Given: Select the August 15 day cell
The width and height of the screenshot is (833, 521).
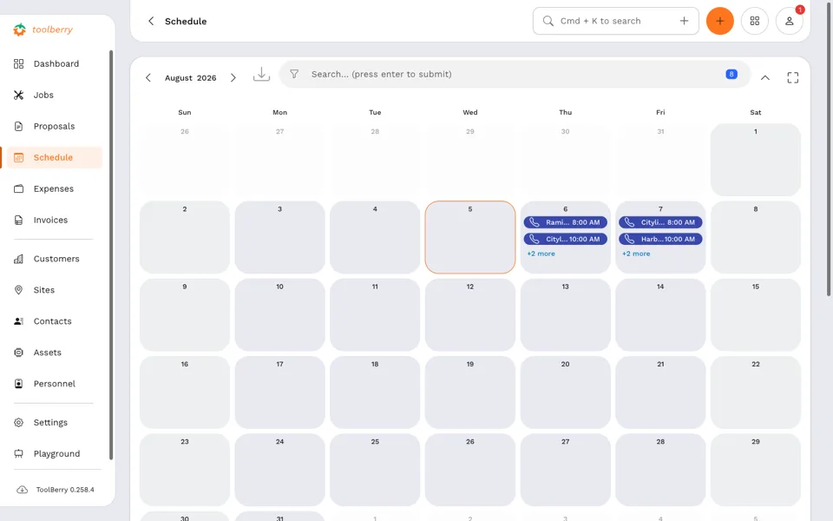Looking at the screenshot, I should point(756,314).
